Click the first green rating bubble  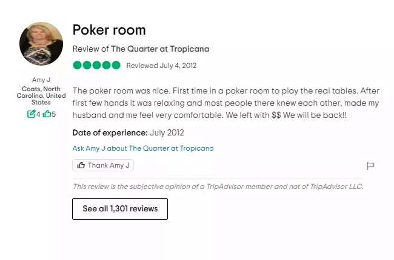pos(77,66)
